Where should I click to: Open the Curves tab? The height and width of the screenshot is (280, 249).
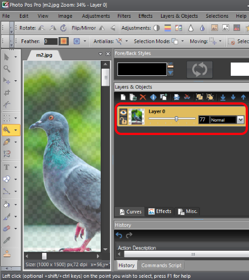tap(131, 211)
